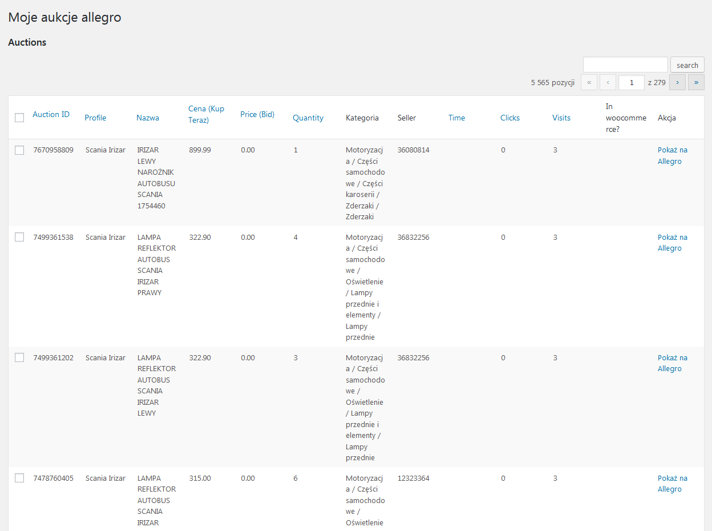Click the first page arrow button
Screen dimensions: 712x531
pos(589,82)
